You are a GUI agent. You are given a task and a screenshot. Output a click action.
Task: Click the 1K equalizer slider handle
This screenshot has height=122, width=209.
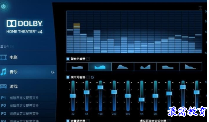[x=141, y=100]
